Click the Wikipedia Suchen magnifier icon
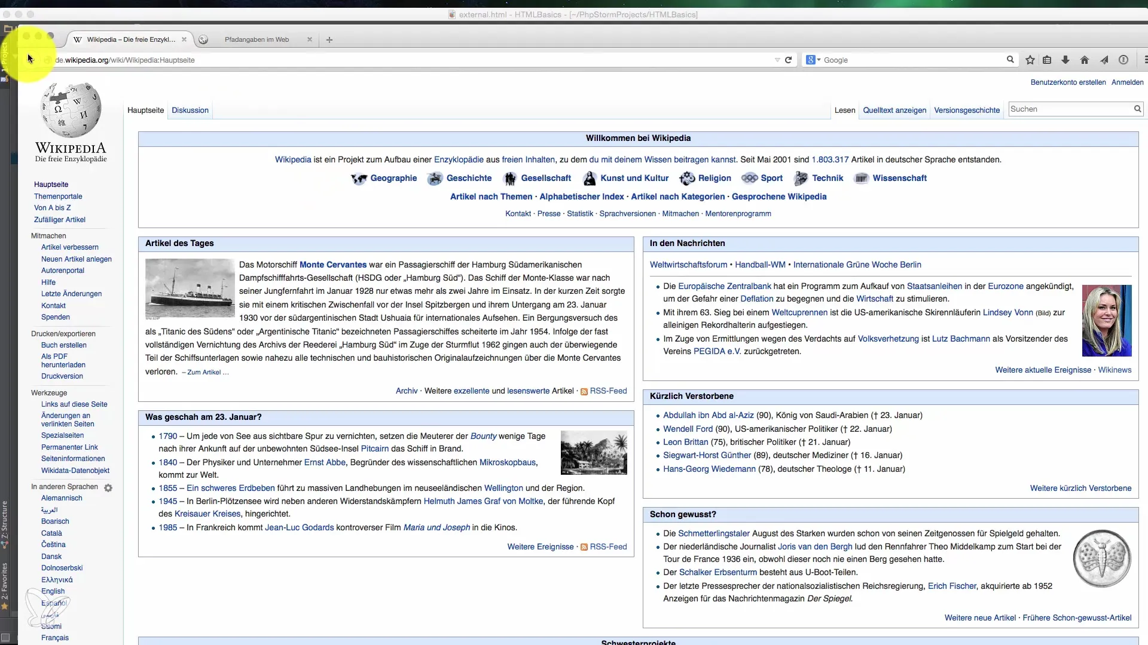Image resolution: width=1148 pixels, height=645 pixels. tap(1137, 109)
